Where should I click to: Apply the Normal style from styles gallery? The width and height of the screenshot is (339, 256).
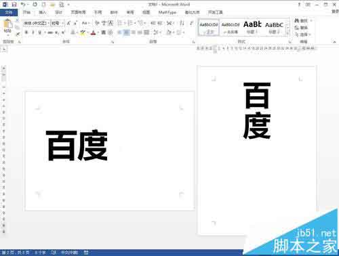click(209, 28)
